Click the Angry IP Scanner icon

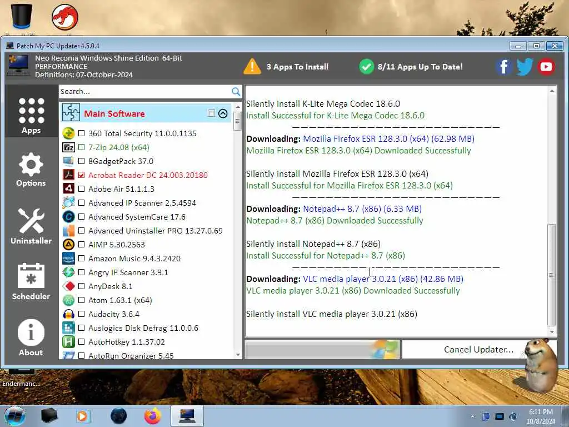coord(68,272)
